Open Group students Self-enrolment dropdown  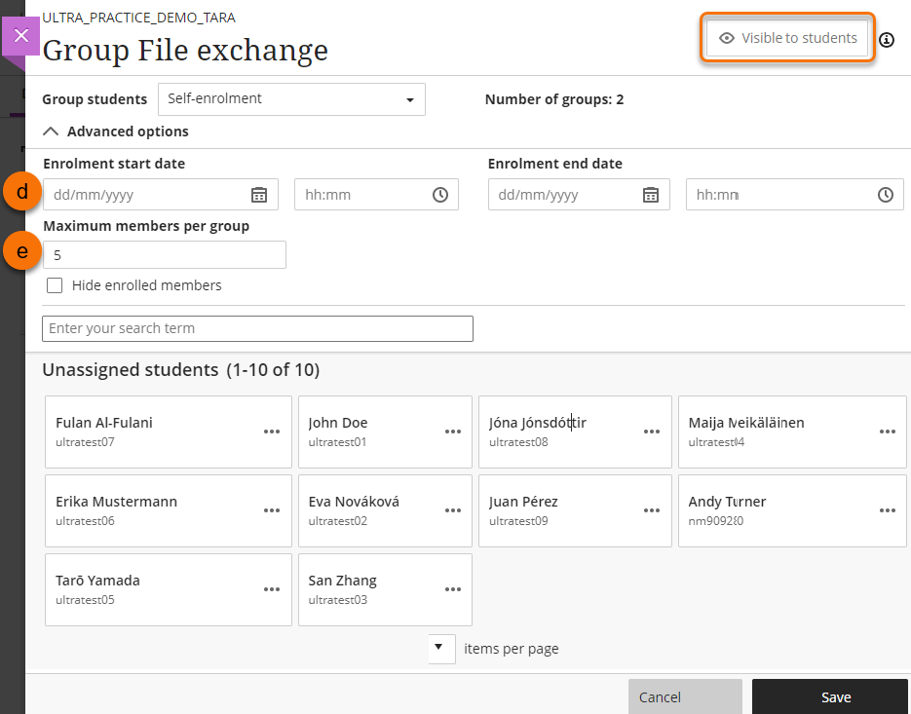tap(291, 99)
